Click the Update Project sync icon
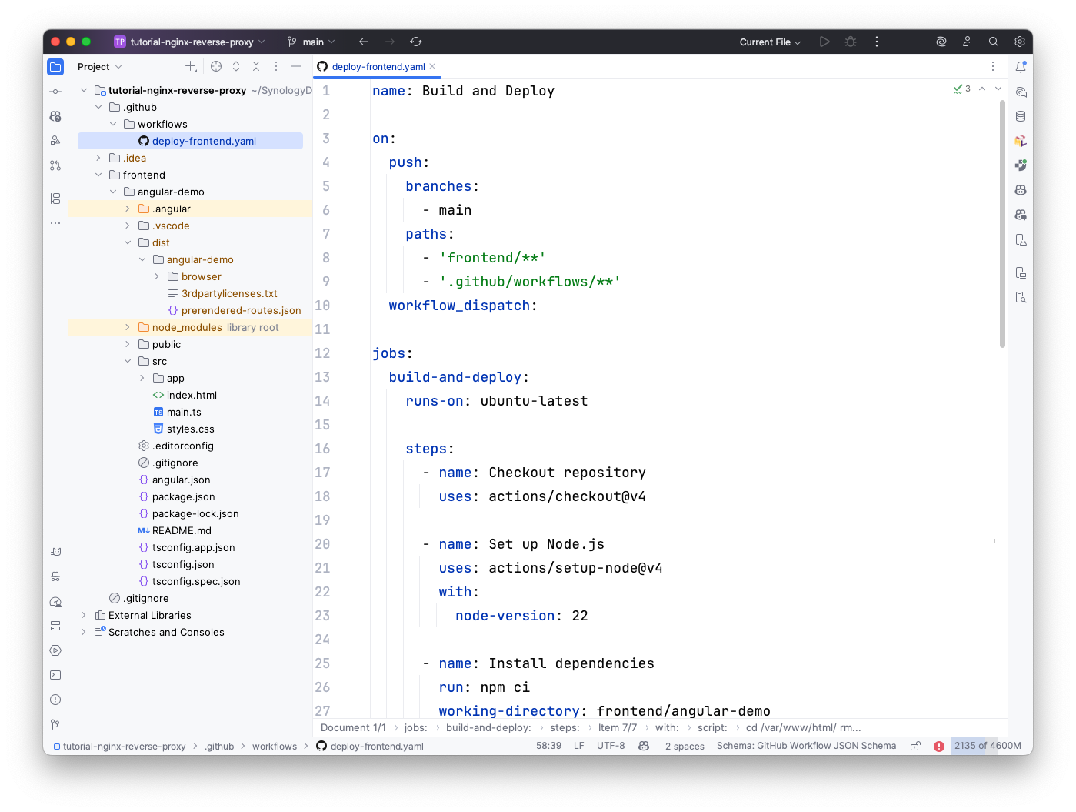This screenshot has height=812, width=1076. pos(416,42)
